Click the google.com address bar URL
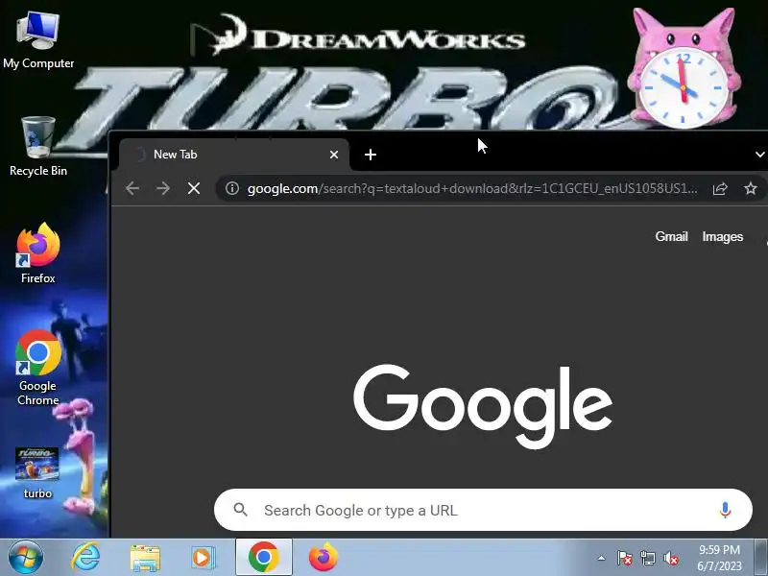768x576 pixels. 472,188
